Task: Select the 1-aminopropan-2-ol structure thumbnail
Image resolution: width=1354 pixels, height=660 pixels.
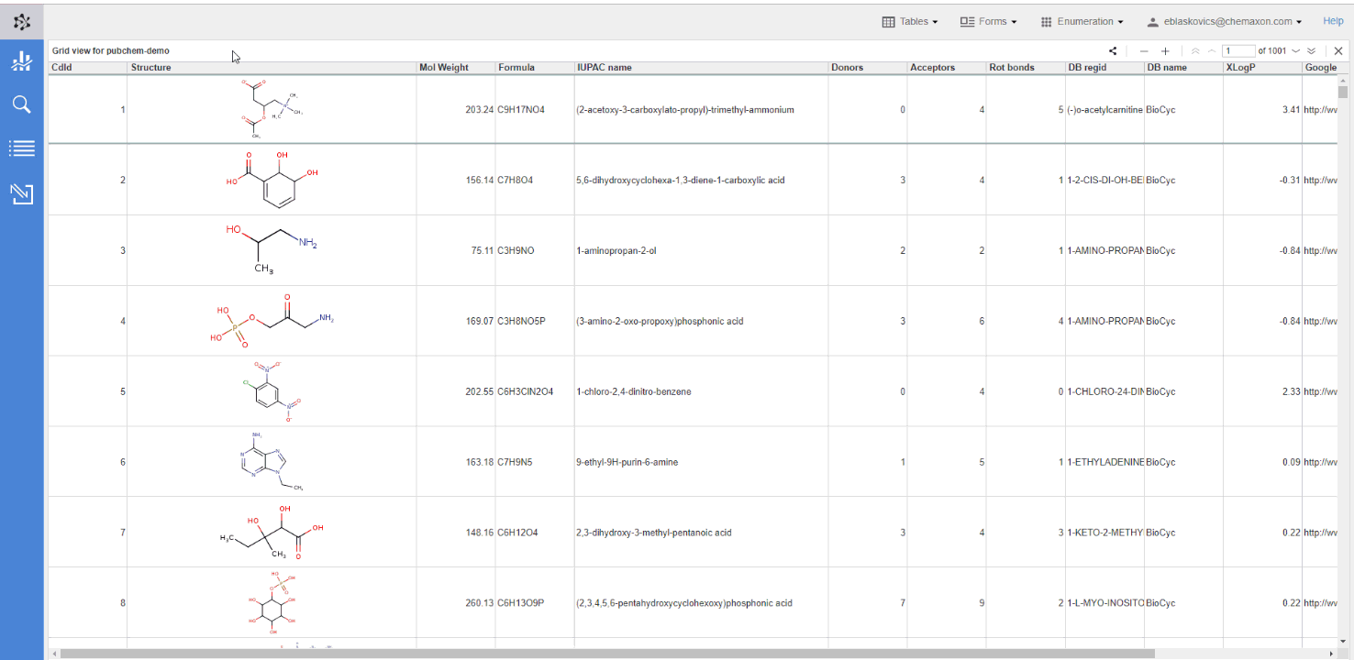Action: click(x=272, y=250)
